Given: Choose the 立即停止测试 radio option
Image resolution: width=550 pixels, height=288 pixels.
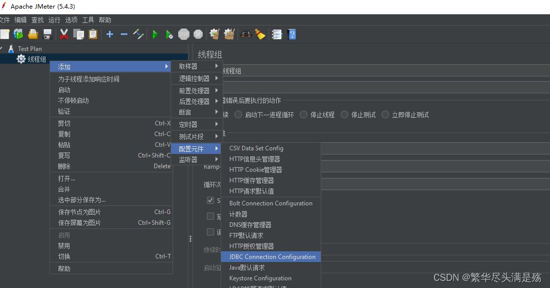Looking at the screenshot, I should (x=386, y=115).
